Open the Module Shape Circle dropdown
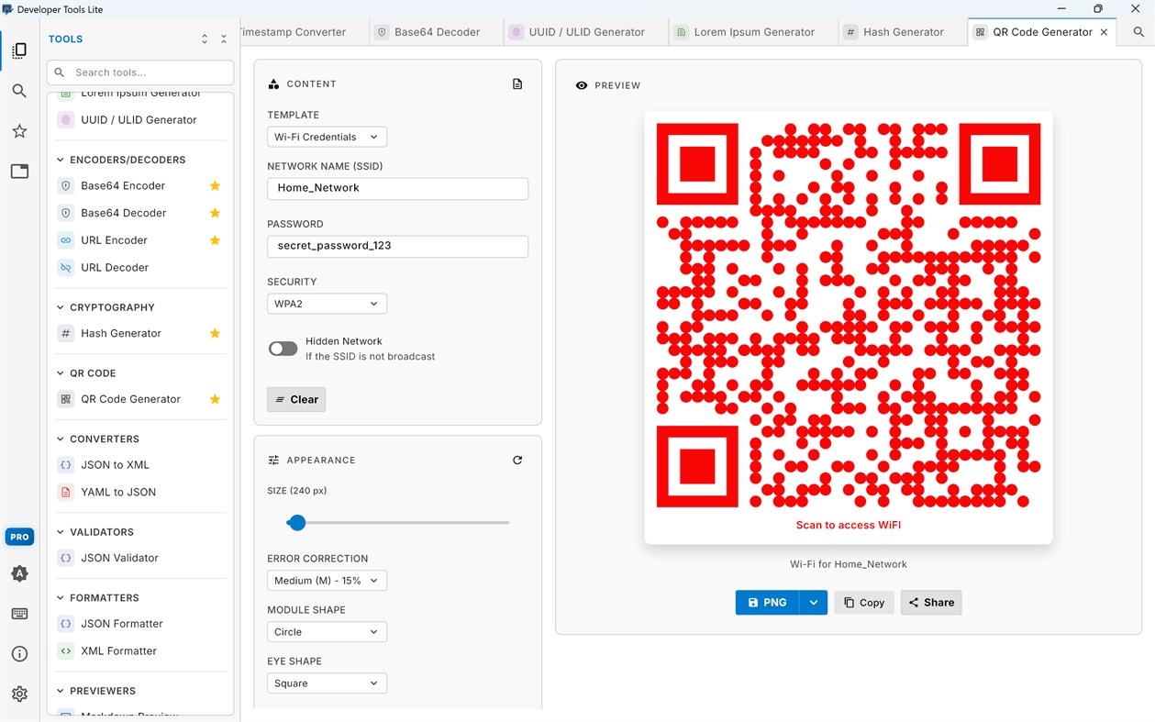 click(327, 632)
